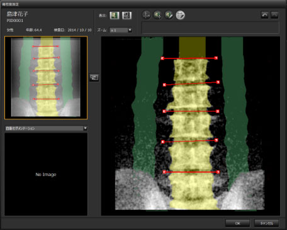This screenshot has width=287, height=230.
Task: Click the redo arrow button
Action: click(x=274, y=15)
